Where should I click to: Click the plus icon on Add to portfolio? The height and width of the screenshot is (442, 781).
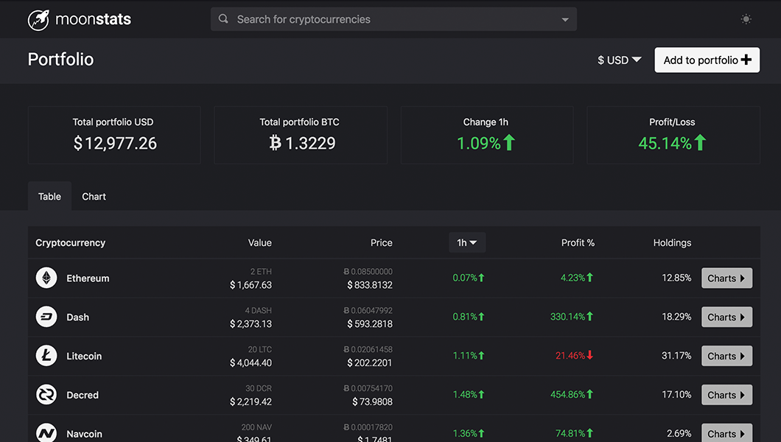(746, 60)
